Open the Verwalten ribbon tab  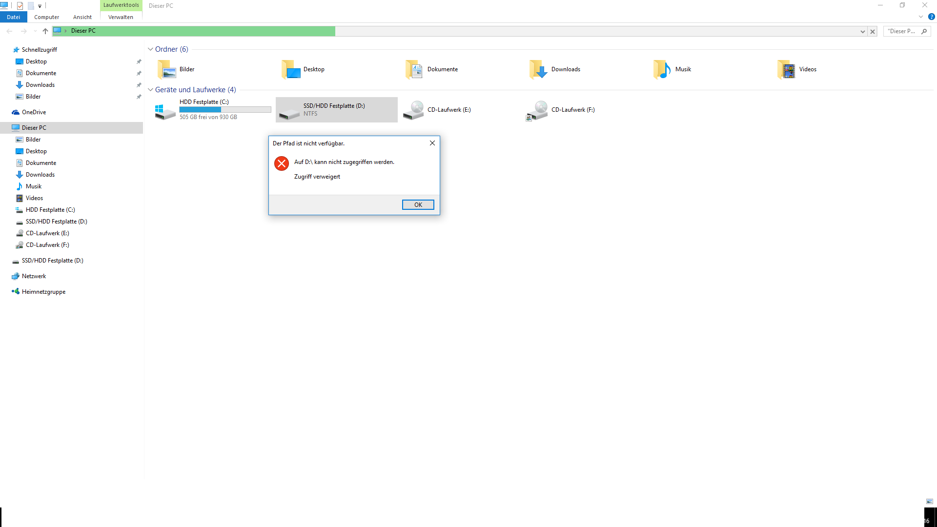pos(121,17)
